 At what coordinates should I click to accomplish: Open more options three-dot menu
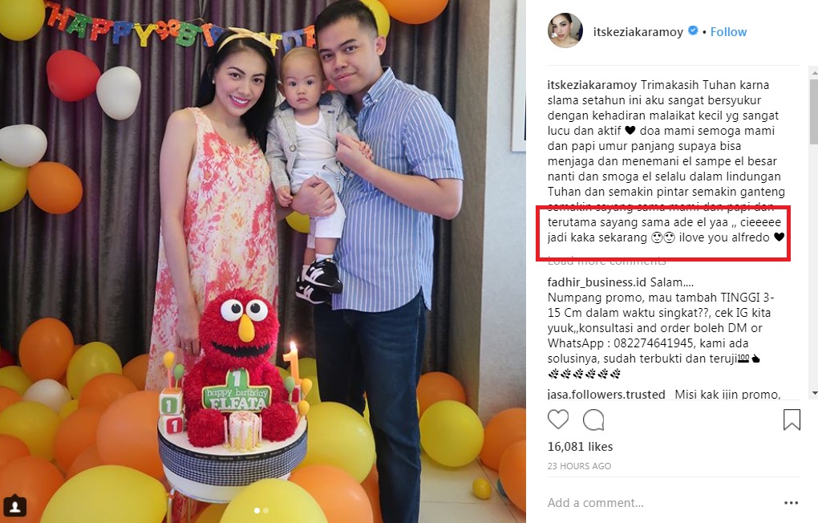click(791, 503)
